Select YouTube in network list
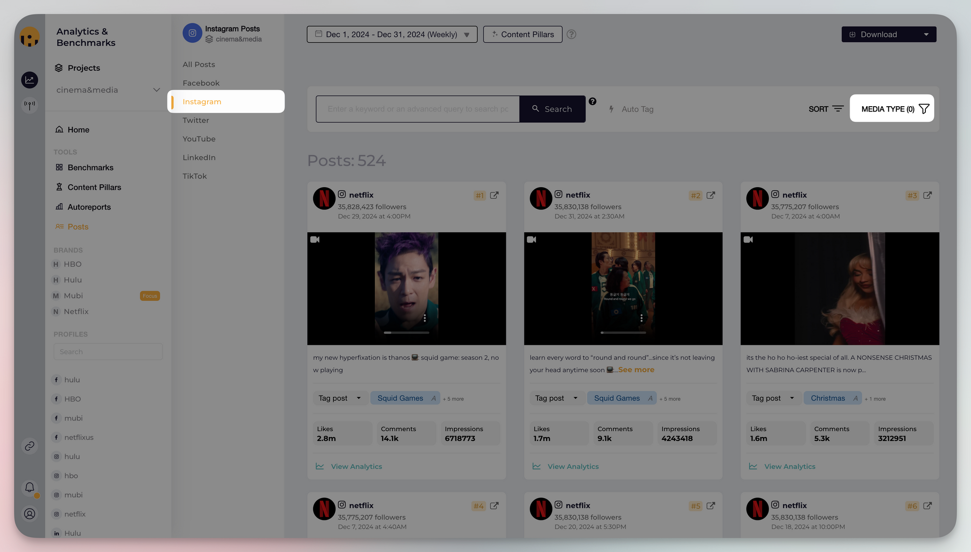Viewport: 971px width, 552px height. coord(199,139)
